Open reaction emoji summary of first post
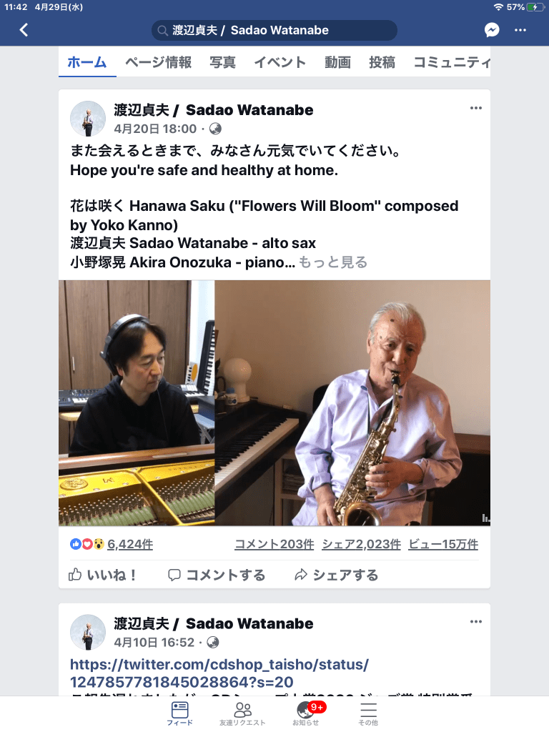549x732 pixels. click(x=86, y=544)
